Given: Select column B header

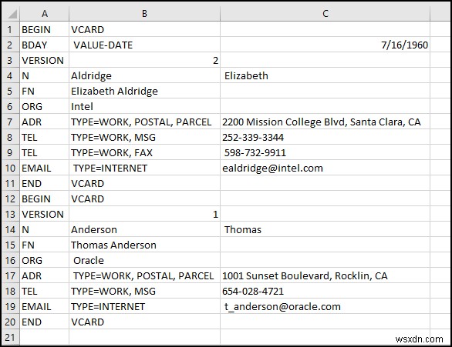Looking at the screenshot, I should coord(144,14).
